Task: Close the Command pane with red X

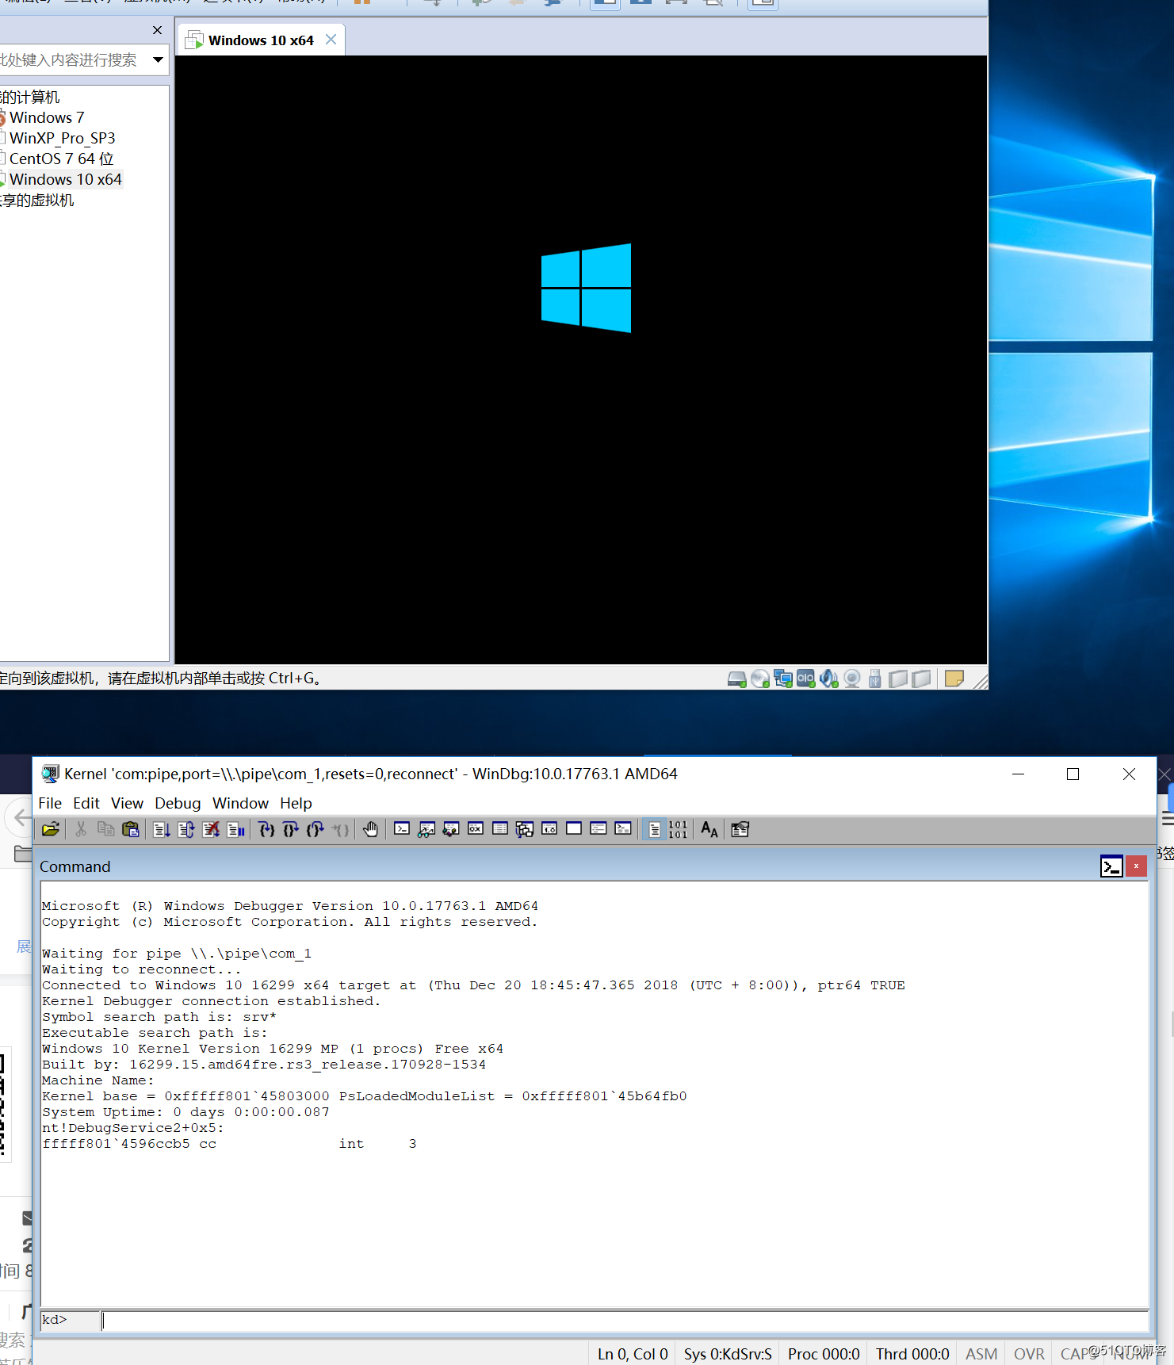Action: click(x=1136, y=866)
